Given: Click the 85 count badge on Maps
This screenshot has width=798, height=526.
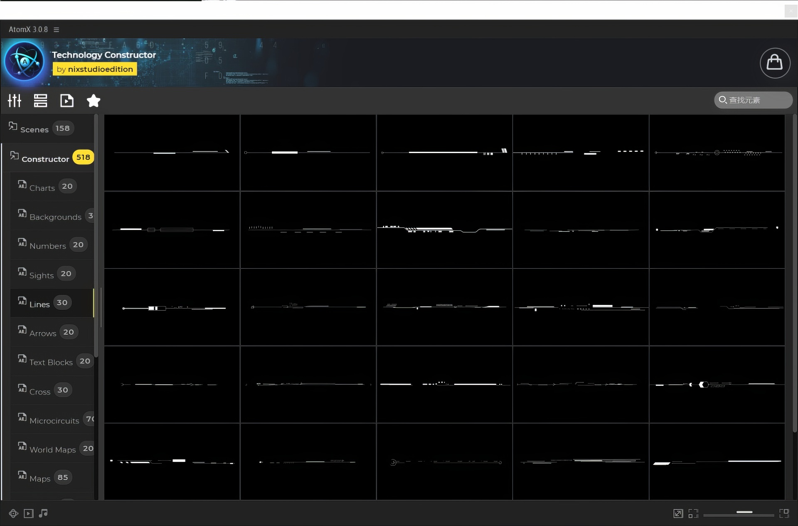Looking at the screenshot, I should 63,477.
